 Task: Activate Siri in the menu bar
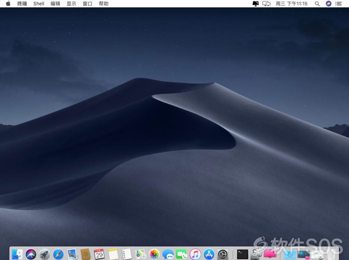tap(329, 3)
